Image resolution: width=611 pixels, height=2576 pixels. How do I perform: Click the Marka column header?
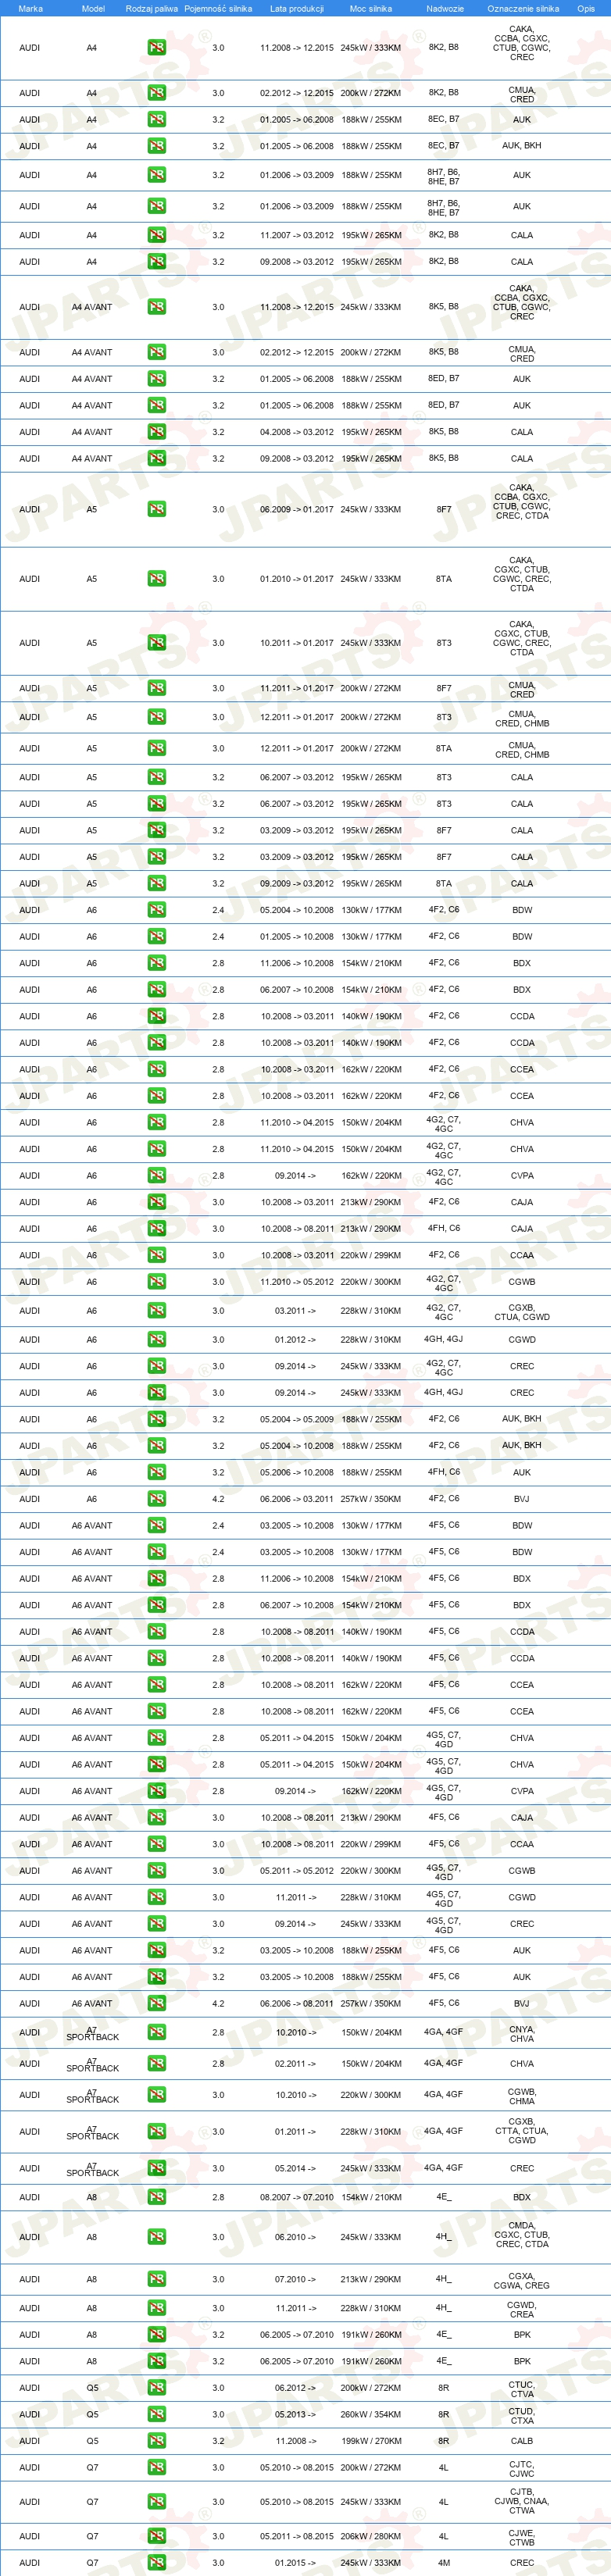click(30, 8)
